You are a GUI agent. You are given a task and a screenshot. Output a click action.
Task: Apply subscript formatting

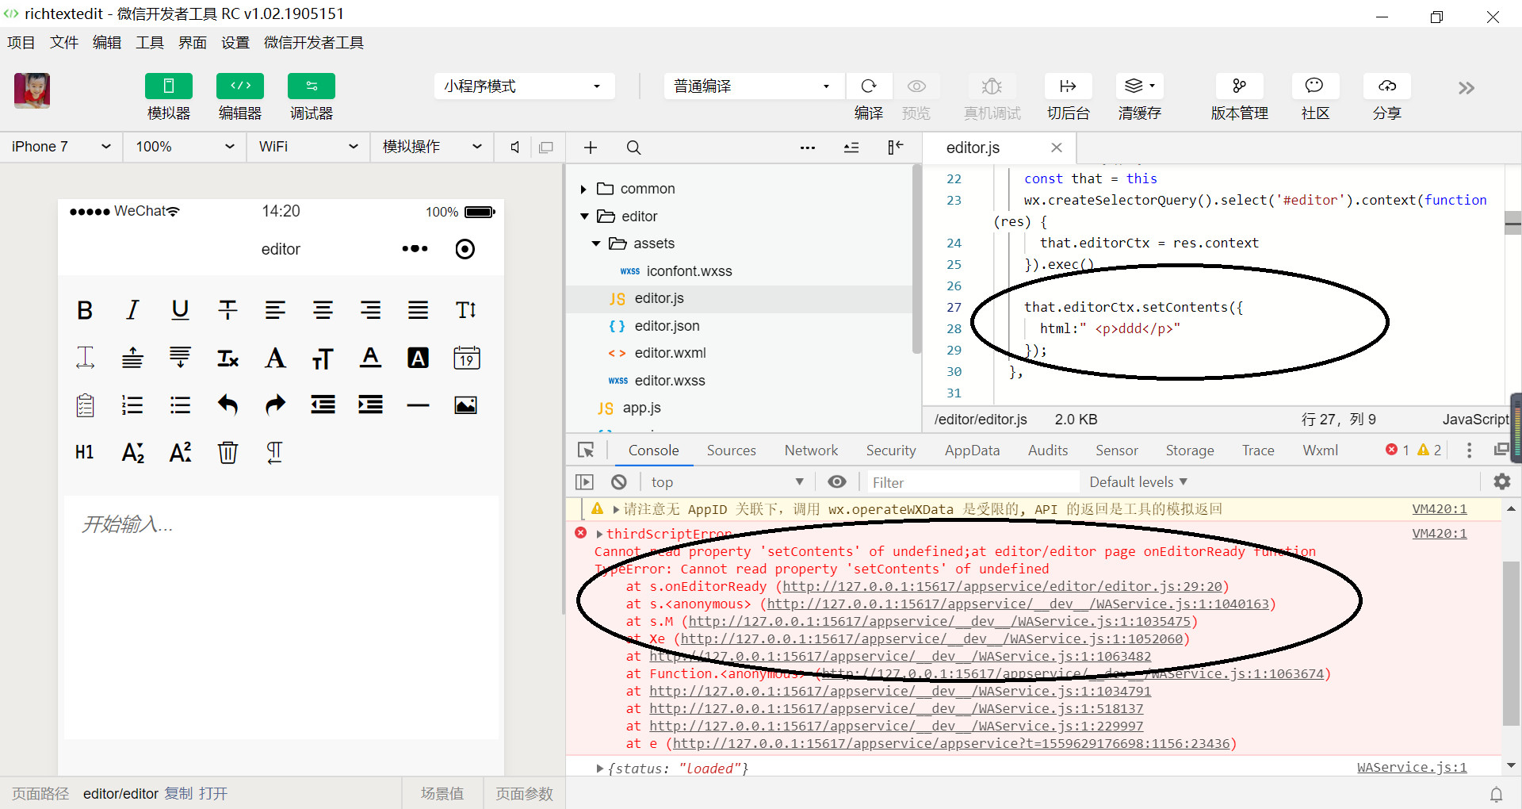(132, 452)
